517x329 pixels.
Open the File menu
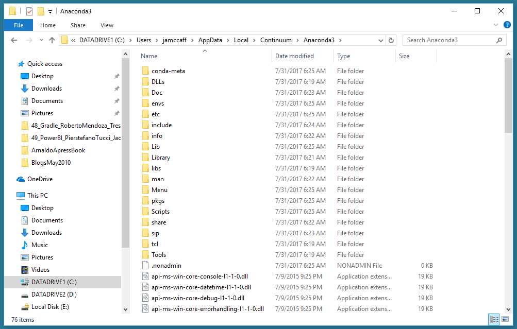point(19,25)
